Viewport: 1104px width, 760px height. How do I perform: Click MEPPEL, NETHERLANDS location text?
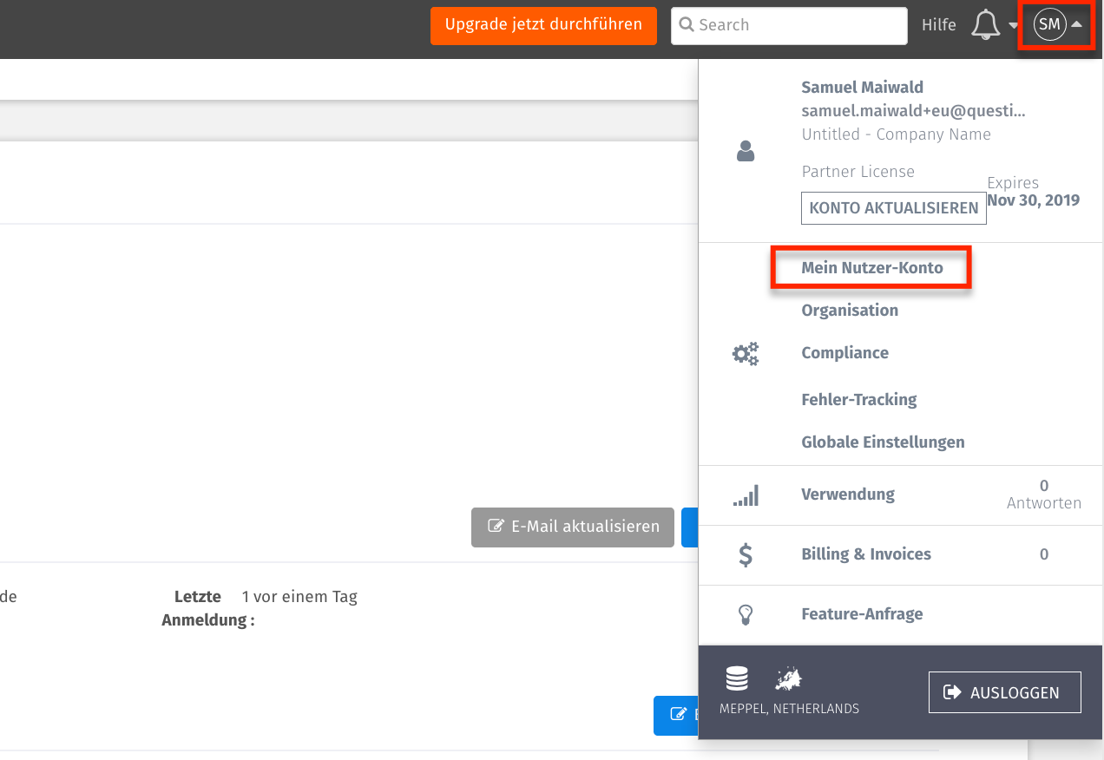click(789, 709)
